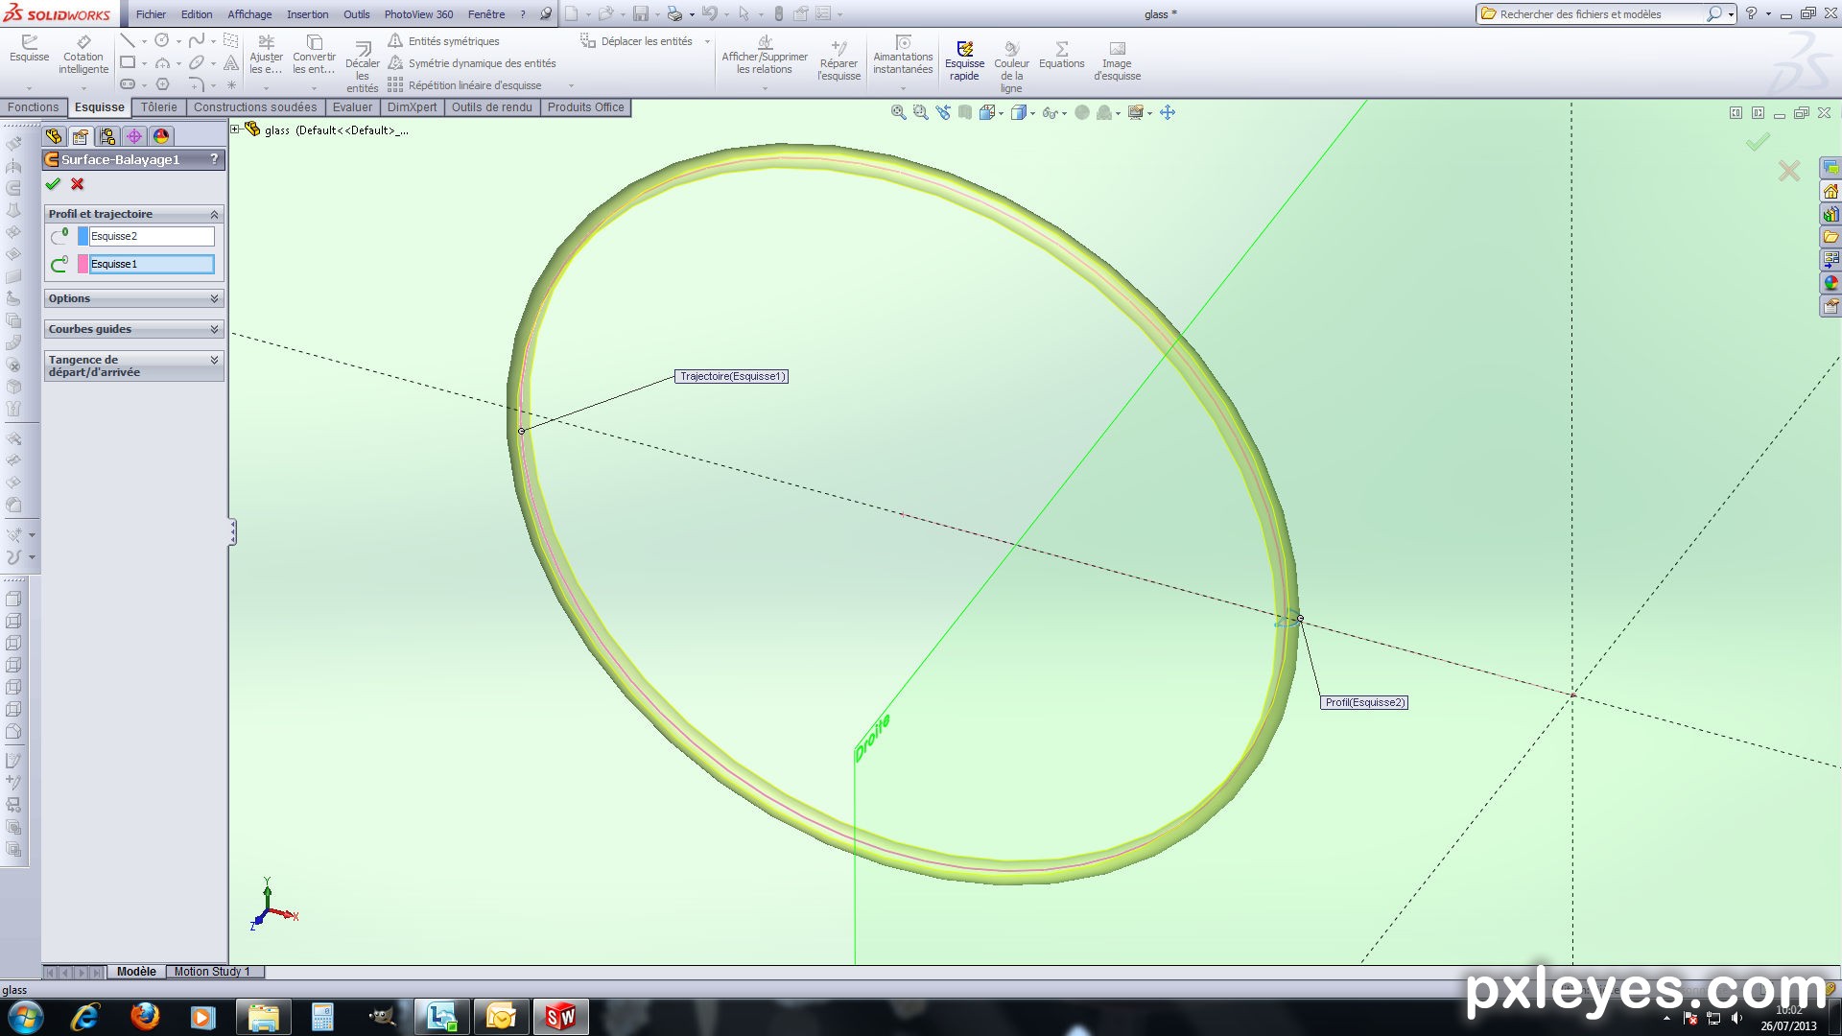Toggle Esquisse rapide mode
The width and height of the screenshot is (1842, 1036).
pyautogui.click(x=964, y=60)
